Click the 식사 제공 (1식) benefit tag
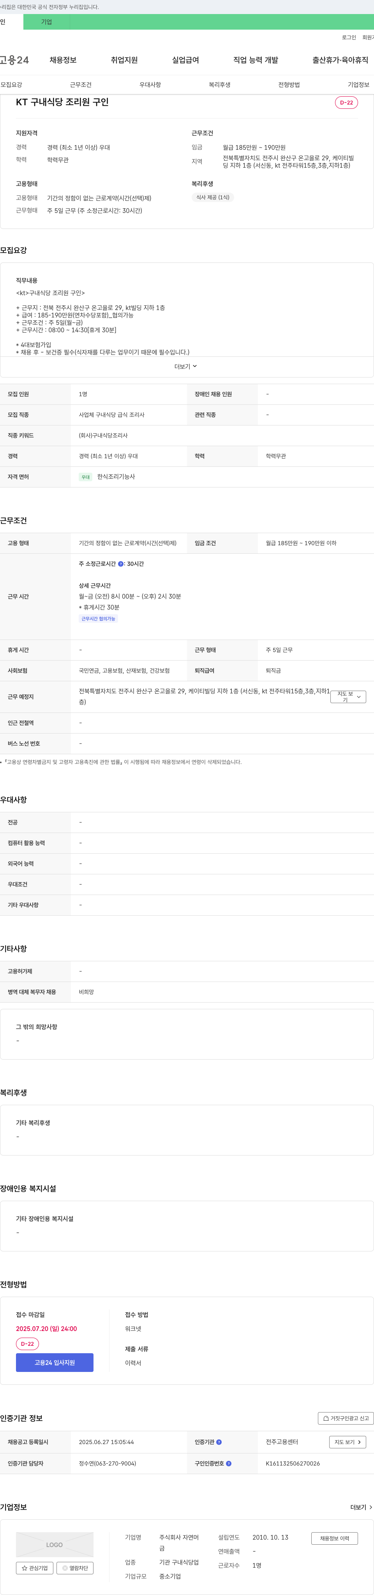This screenshot has width=374, height=1595. (213, 197)
